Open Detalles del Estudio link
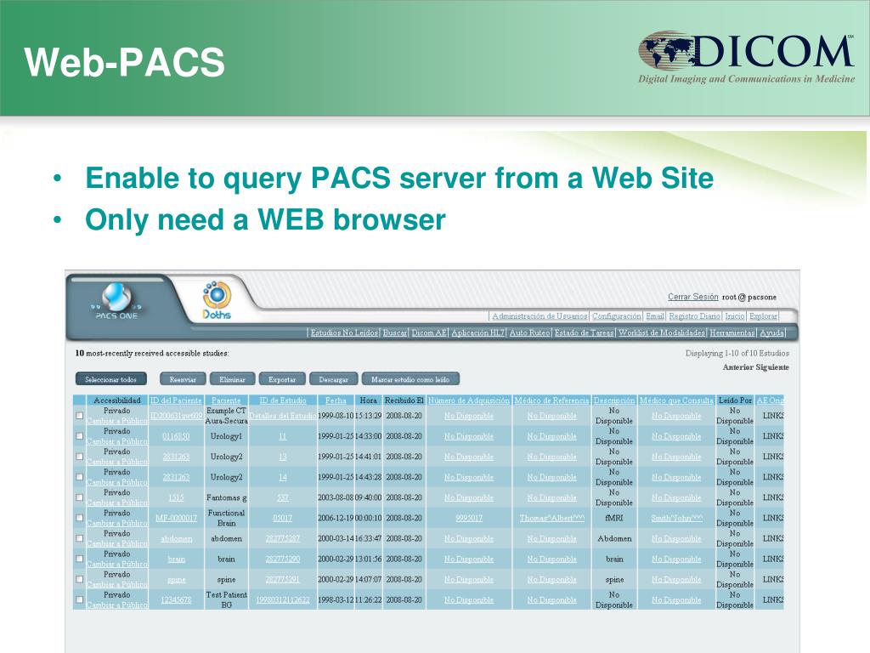870x653 pixels. coord(282,416)
